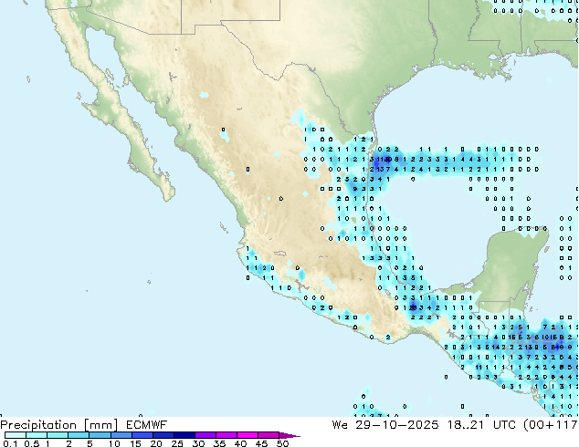Click the legend tick label "35"
Image resolution: width=579 pixels, height=447 pixels.
[x=220, y=443]
